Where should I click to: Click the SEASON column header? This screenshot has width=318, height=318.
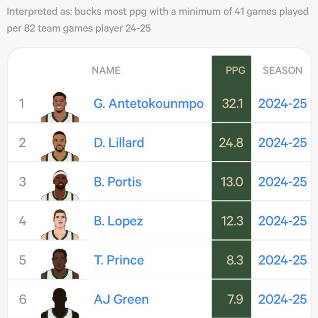[282, 70]
